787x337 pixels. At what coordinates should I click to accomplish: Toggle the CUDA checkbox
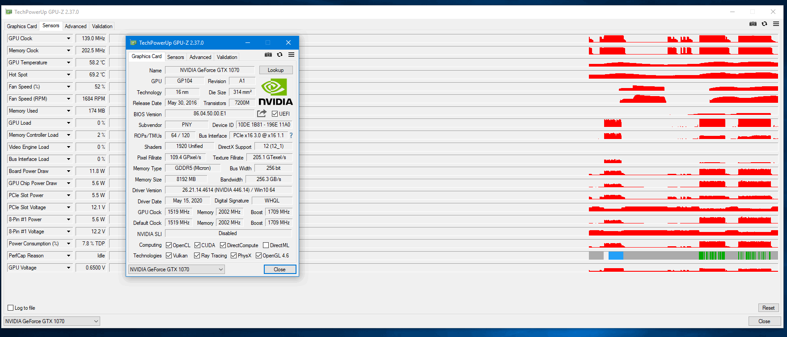197,245
